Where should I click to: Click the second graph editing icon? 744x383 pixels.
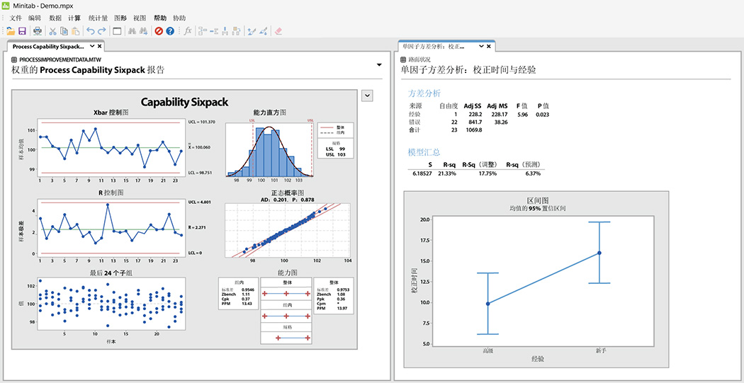coord(264,31)
